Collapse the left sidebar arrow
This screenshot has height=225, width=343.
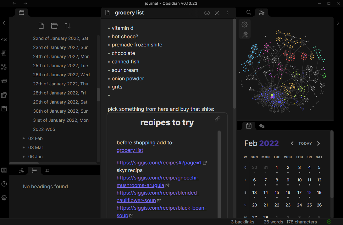4,23
